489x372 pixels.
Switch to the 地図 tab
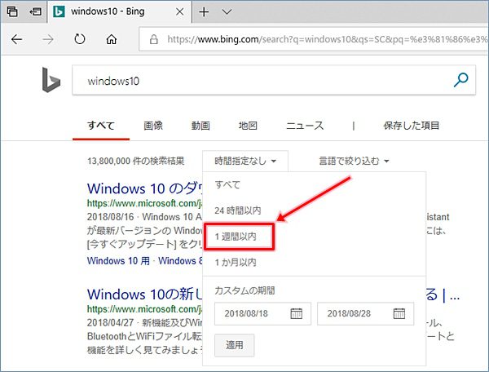pyautogui.click(x=248, y=126)
